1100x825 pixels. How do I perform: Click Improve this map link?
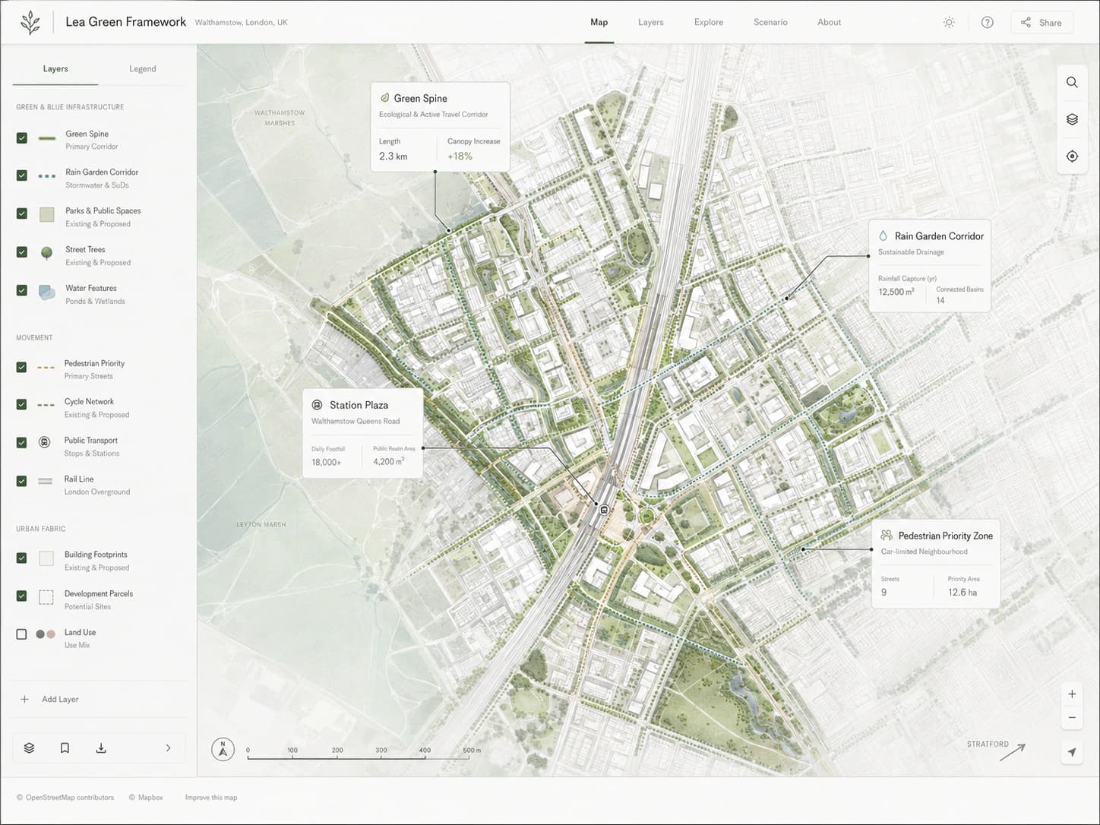click(211, 798)
